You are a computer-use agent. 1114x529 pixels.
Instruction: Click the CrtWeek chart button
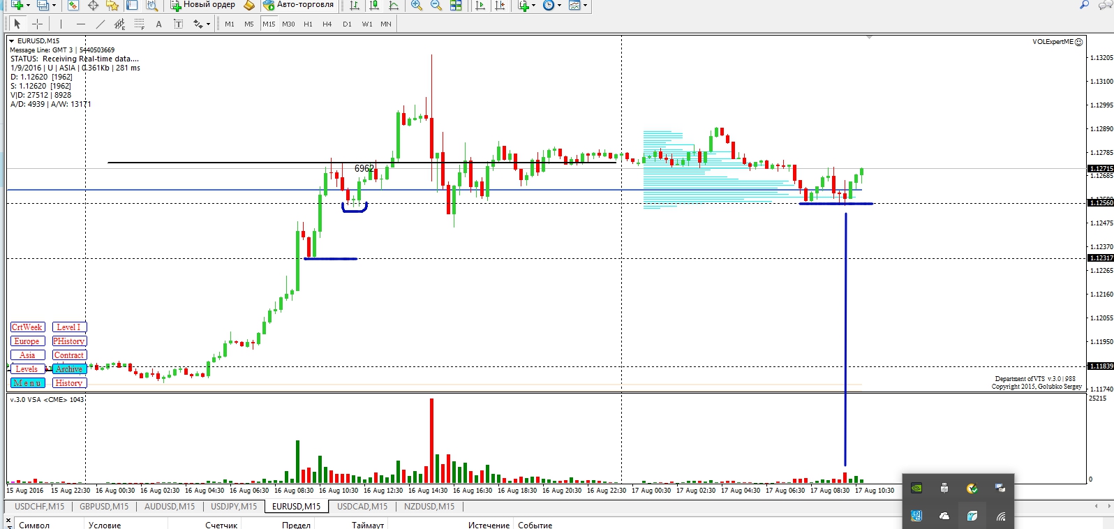27,327
